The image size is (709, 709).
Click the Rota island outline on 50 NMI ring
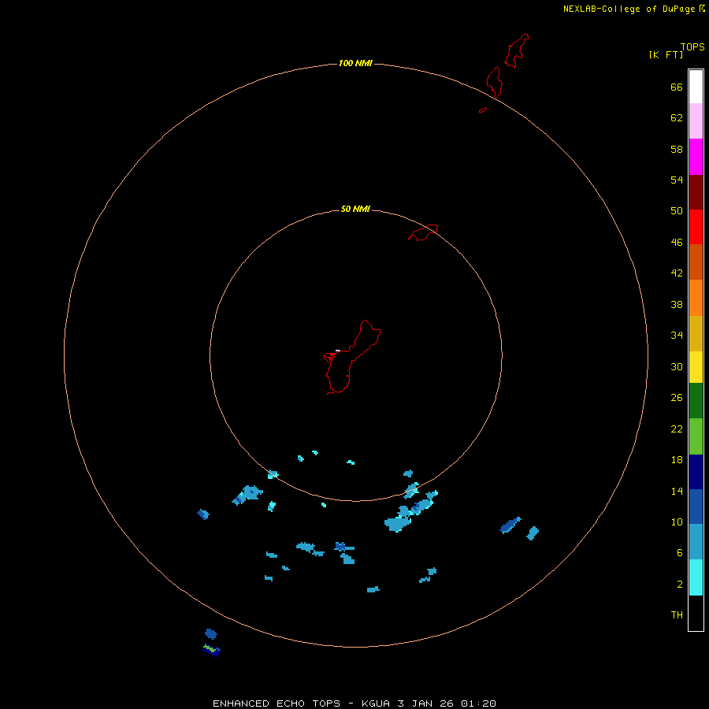pos(423,232)
